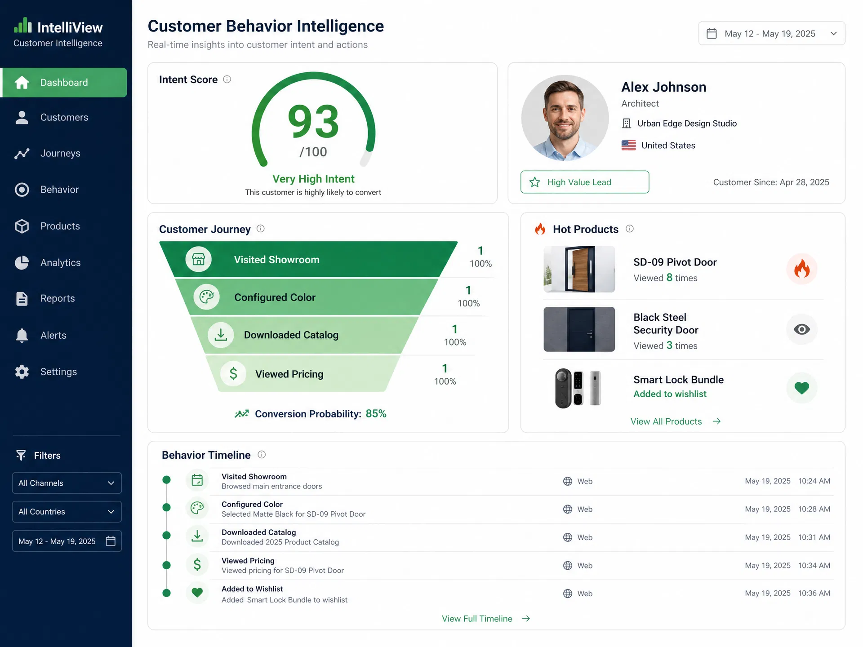Expand the All Countries dropdown

coord(67,512)
